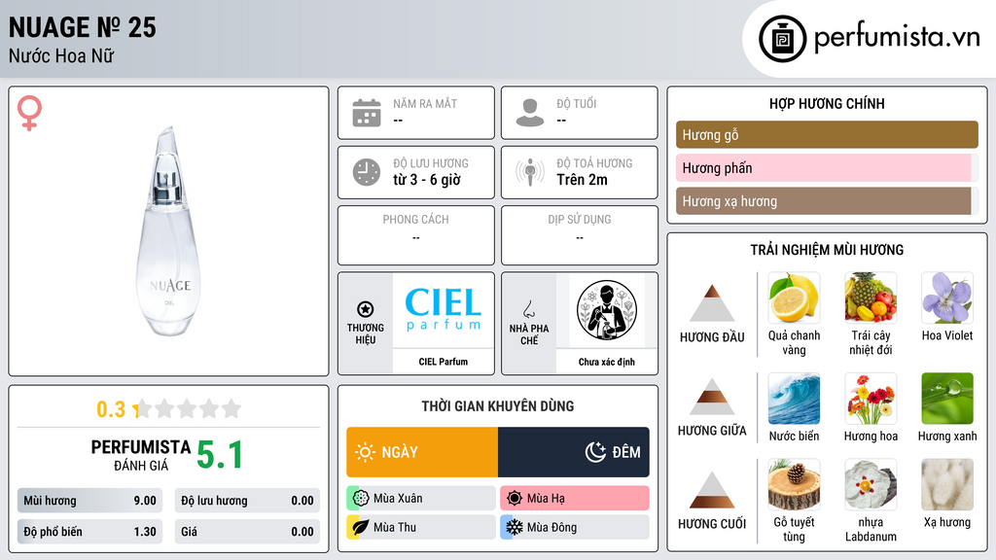
Task: Click the female gender symbol icon
Action: tap(29, 113)
